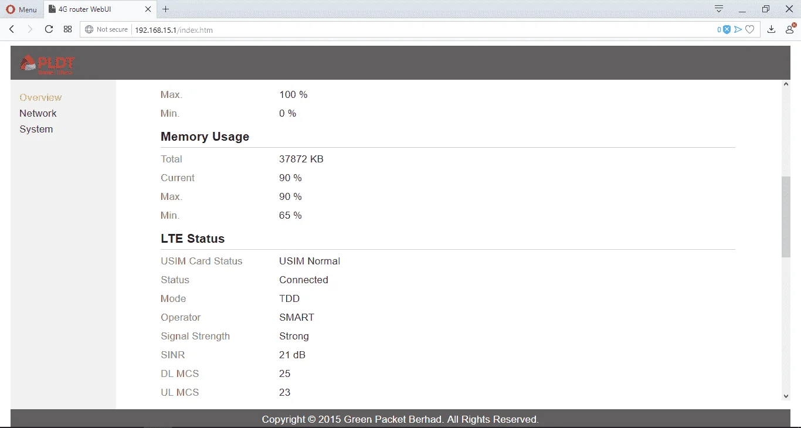Click the scrollbar up arrow
Viewport: 801px width, 428px height.
click(x=786, y=84)
